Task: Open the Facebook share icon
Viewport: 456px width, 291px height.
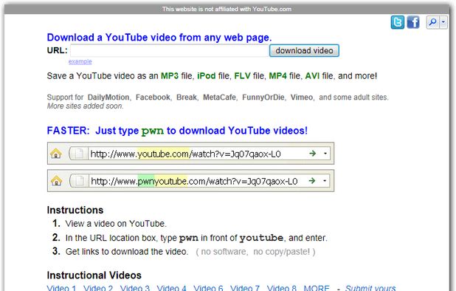Action: 413,22
